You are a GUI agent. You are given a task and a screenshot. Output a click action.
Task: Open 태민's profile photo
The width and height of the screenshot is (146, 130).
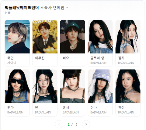(17, 37)
